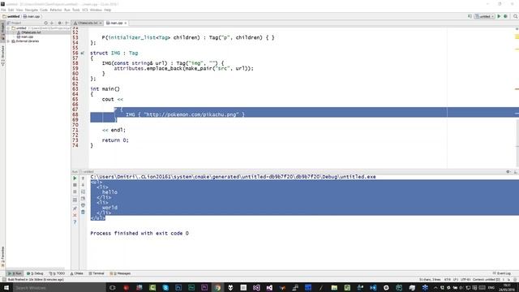Close the Run tab with red X
This screenshot has height=292, width=519.
(x=75, y=215)
